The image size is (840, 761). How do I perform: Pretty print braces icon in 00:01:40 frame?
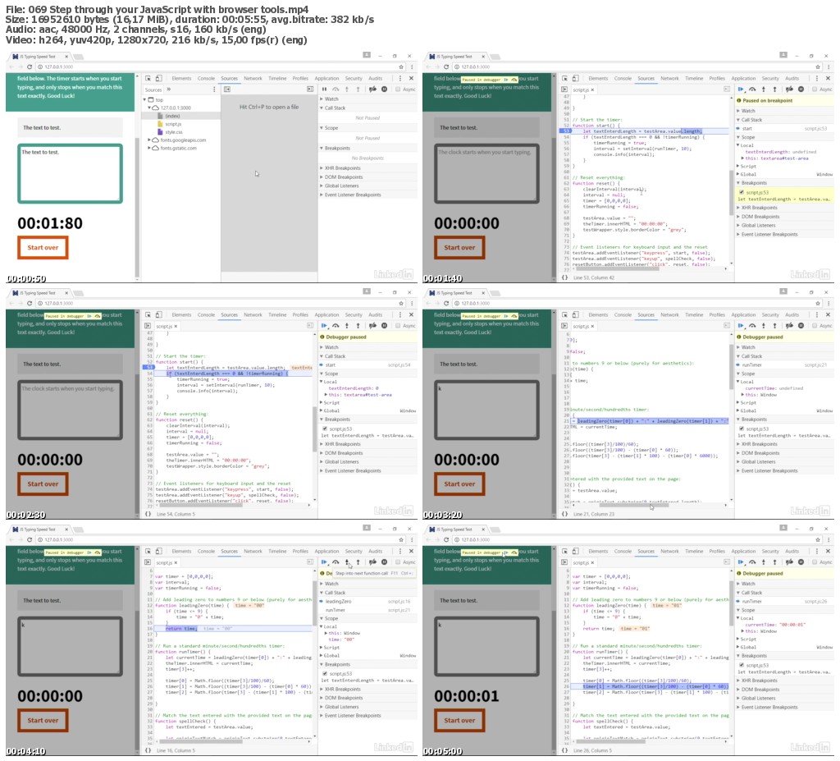[564, 277]
